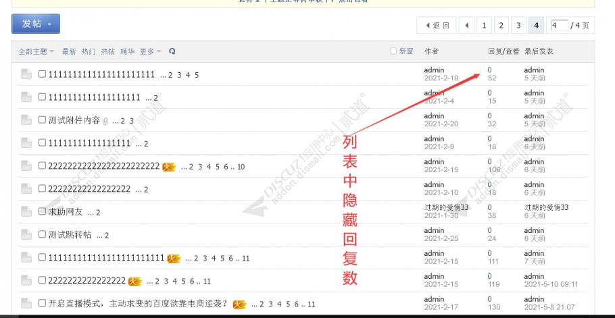Click the thread icon beside 测试附件内容
This screenshot has height=318, width=615.
click(26, 120)
